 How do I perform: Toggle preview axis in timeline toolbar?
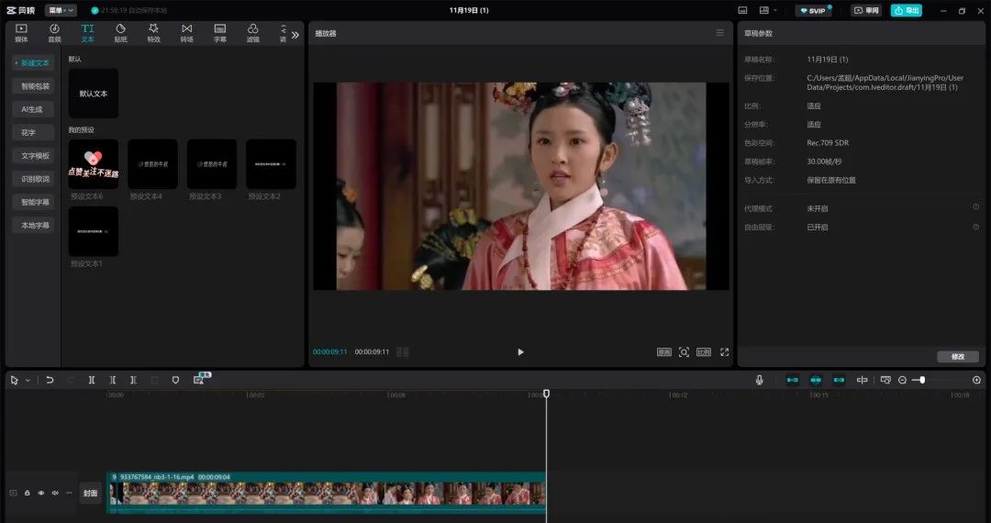[862, 380]
